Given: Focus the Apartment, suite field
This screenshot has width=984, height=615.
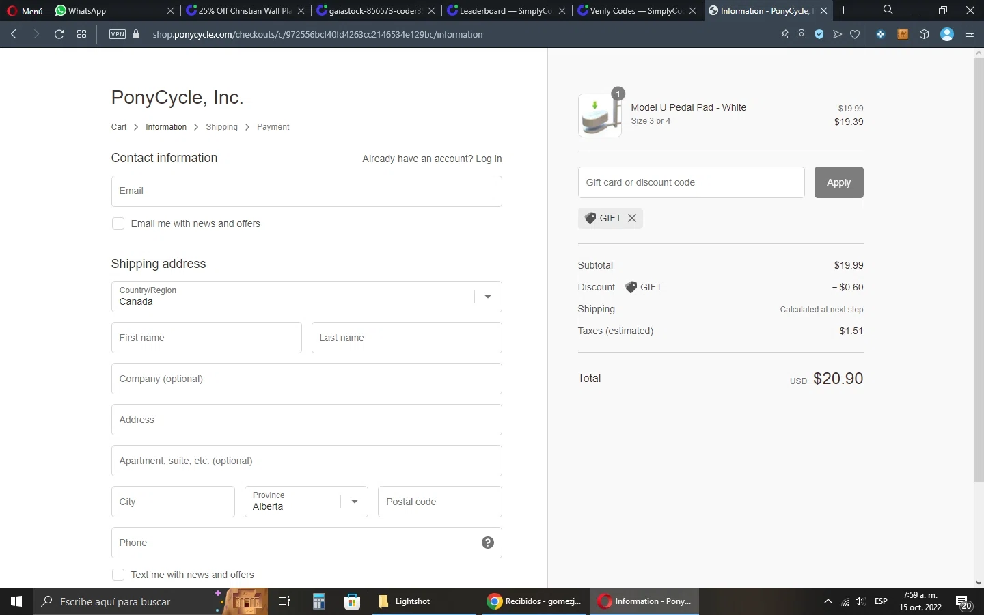Looking at the screenshot, I should pyautogui.click(x=307, y=461).
